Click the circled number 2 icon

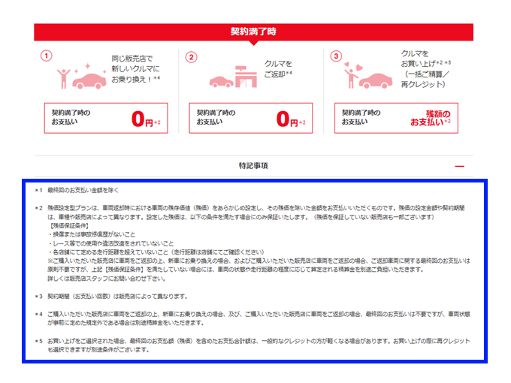click(192, 56)
